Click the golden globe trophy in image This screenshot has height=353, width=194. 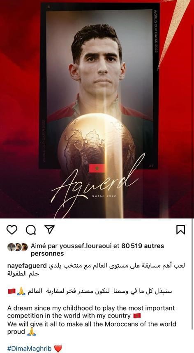(97, 144)
